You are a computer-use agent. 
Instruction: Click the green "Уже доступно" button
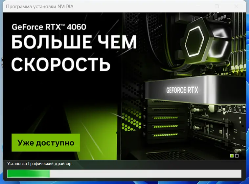click(x=46, y=142)
